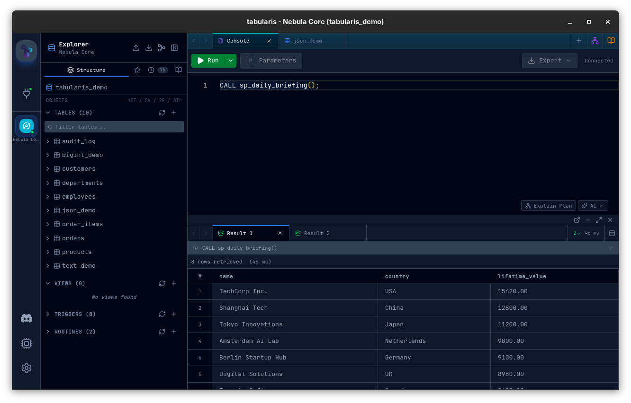Expand the customers table node
This screenshot has width=631, height=403.
48,169
